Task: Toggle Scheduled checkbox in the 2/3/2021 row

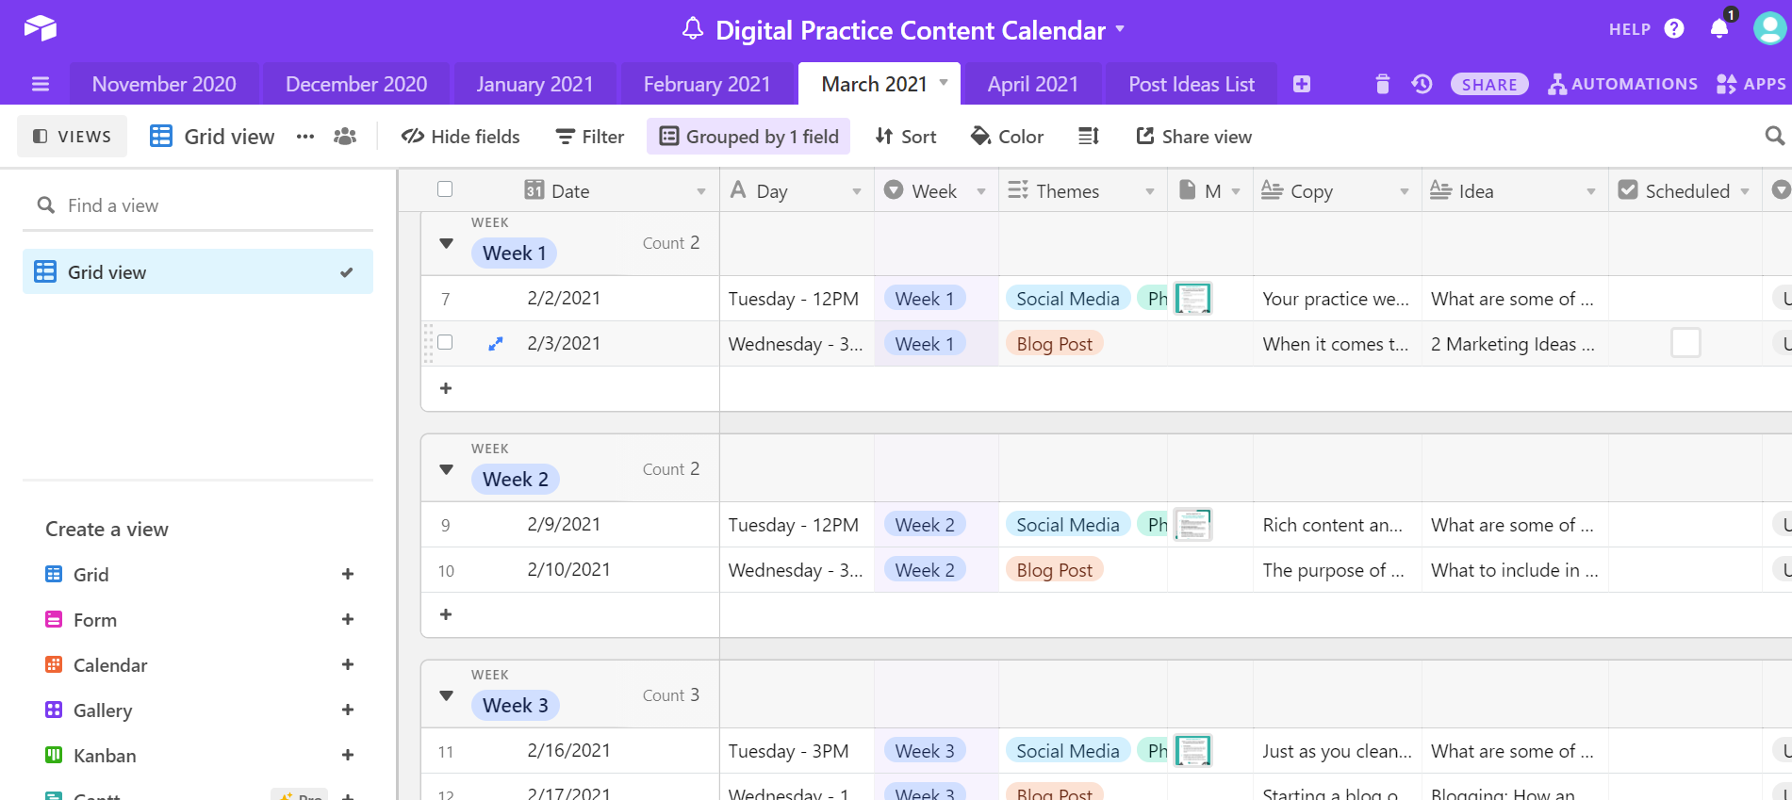Action: [x=1685, y=343]
